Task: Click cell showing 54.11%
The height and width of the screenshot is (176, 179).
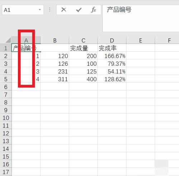Action: pyautogui.click(x=112, y=71)
